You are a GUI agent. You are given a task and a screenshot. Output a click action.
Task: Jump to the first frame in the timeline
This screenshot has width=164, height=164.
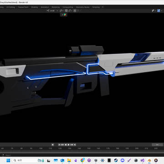(60, 145)
